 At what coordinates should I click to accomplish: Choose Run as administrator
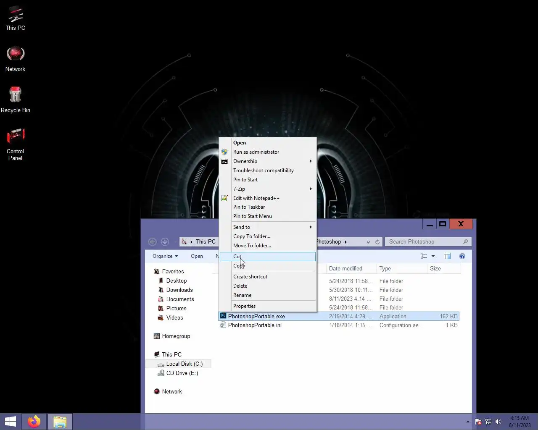pyautogui.click(x=268, y=152)
